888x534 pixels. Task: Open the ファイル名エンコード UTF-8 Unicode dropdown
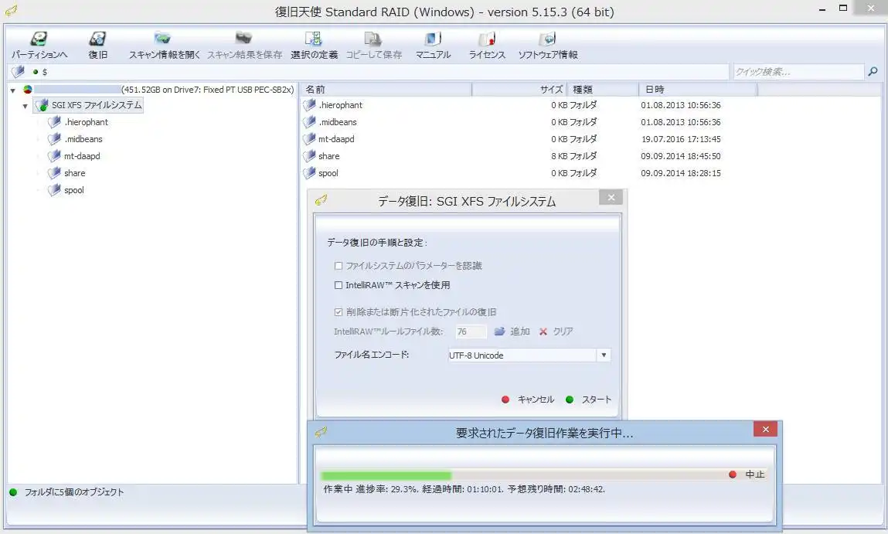604,355
